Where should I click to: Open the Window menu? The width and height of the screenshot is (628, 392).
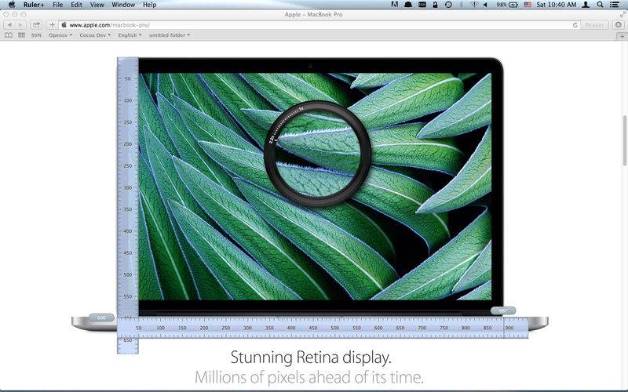[123, 5]
